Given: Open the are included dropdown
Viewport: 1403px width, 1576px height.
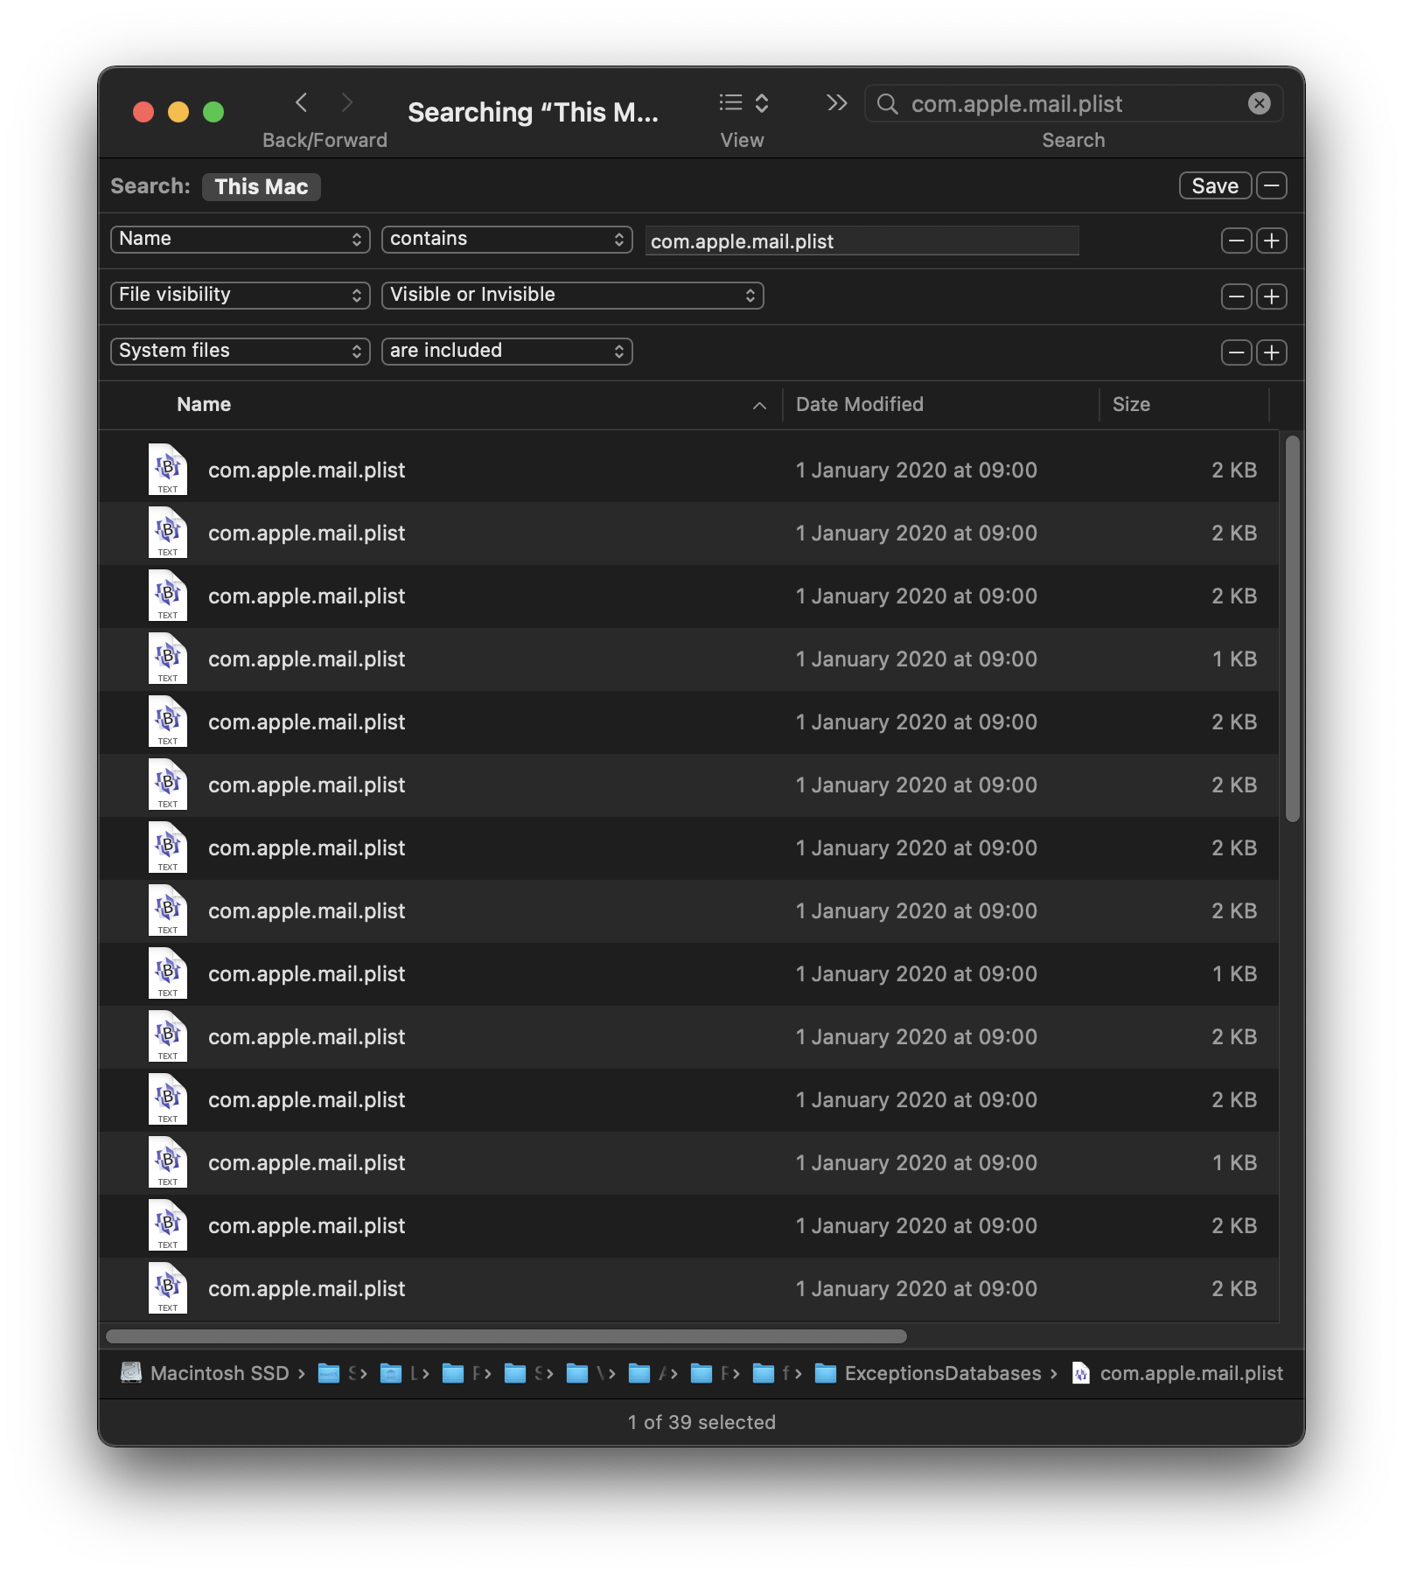Looking at the screenshot, I should pyautogui.click(x=507, y=352).
